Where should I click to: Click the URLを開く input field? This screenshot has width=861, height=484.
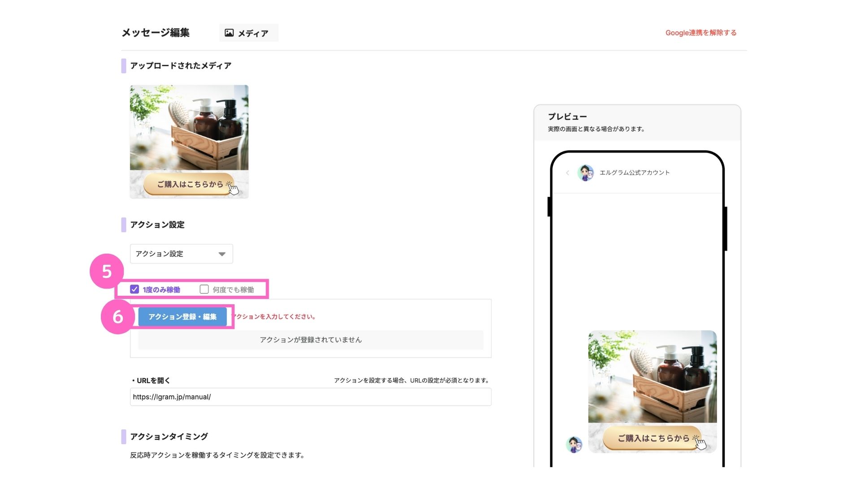[x=311, y=397]
